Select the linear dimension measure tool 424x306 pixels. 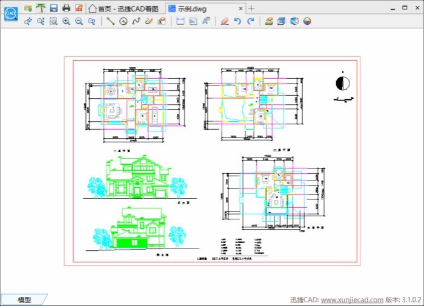click(x=180, y=21)
